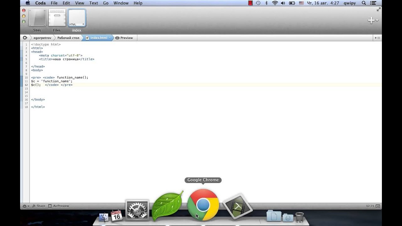This screenshot has height=226, width=402.
Task: Open Calendar from the Dock
Action: coord(117,216)
